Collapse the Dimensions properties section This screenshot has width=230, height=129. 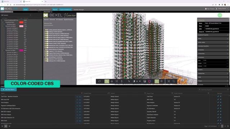pos(213,57)
